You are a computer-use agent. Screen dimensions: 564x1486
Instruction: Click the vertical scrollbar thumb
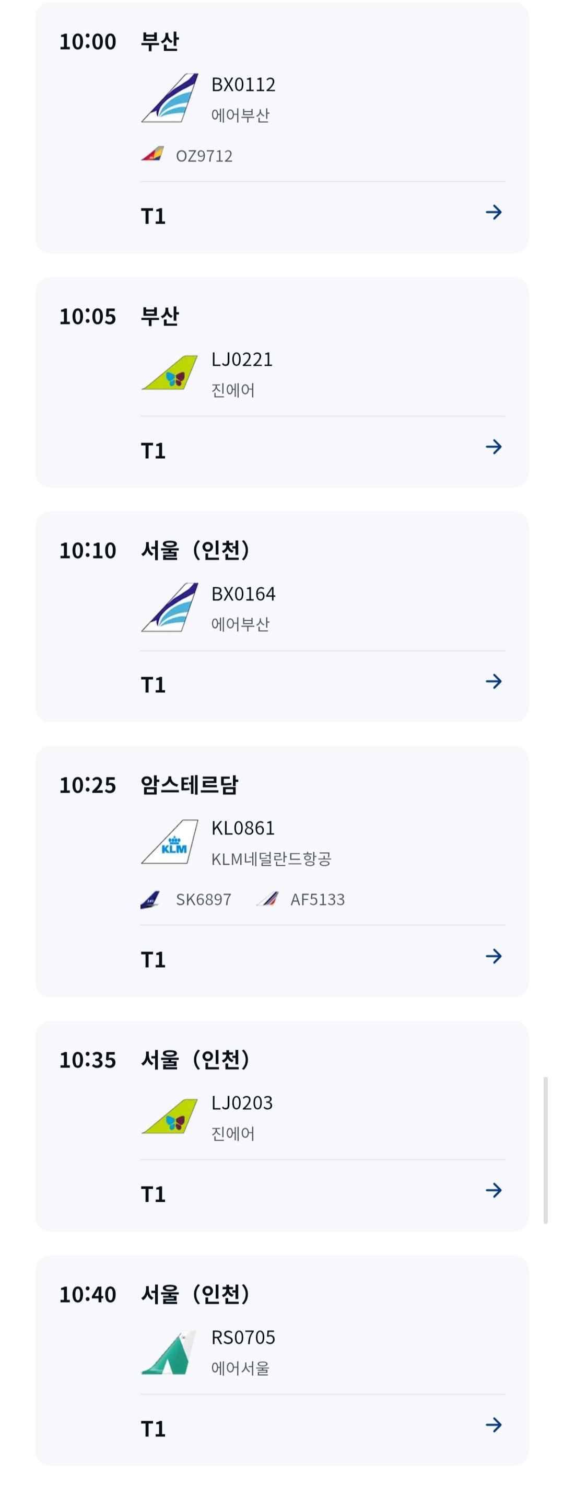coord(546,1150)
